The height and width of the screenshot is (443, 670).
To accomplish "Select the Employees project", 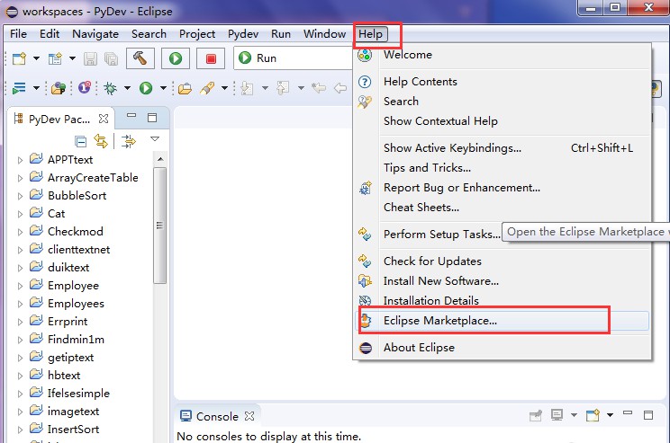I will click(x=76, y=303).
